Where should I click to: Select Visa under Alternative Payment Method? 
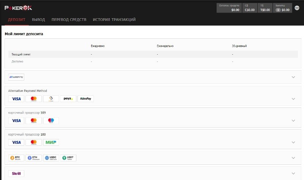click(x=16, y=99)
